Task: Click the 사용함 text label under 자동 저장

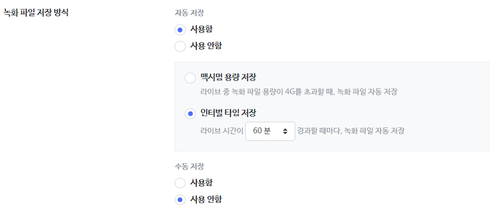Action: click(201, 30)
